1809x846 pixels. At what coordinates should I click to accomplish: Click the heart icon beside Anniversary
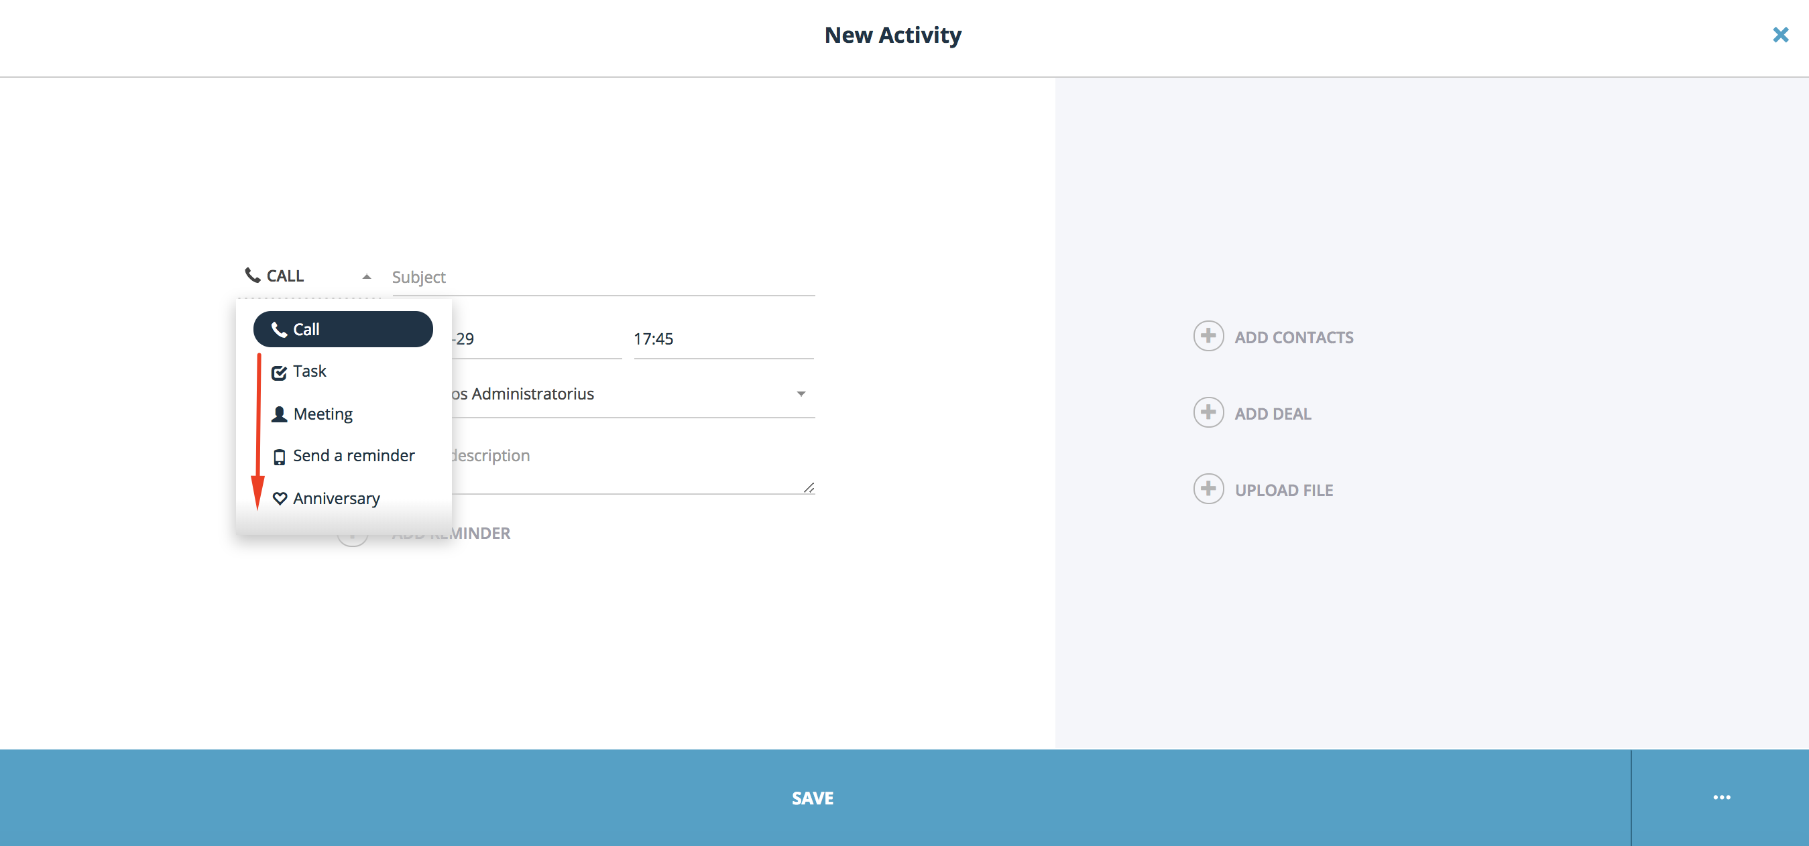[x=280, y=499]
